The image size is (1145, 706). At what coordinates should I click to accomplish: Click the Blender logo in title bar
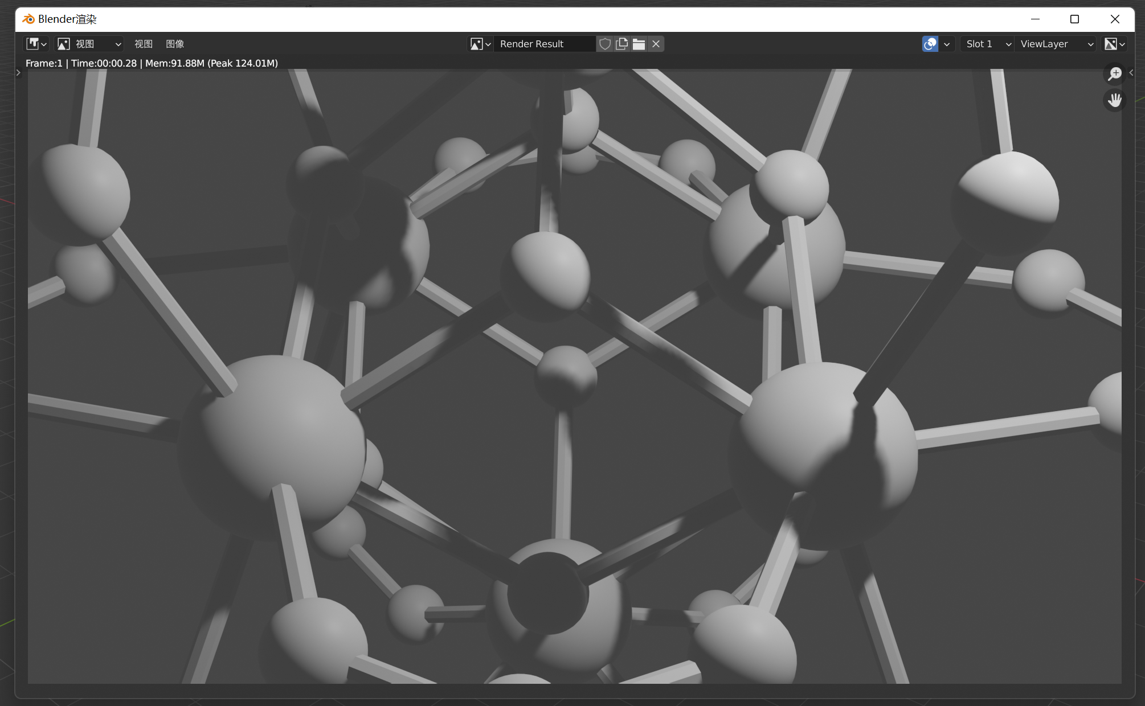(x=28, y=19)
